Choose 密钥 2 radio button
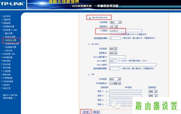The width and height of the screenshot is (181, 114). [x=107, y=96]
